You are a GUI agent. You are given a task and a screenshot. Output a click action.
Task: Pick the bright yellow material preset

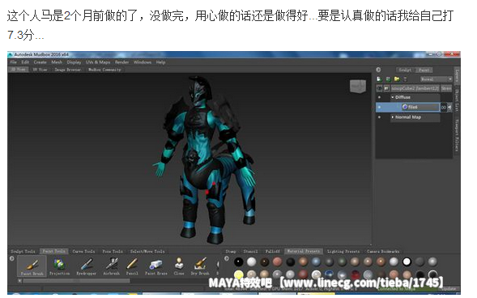coord(239,275)
